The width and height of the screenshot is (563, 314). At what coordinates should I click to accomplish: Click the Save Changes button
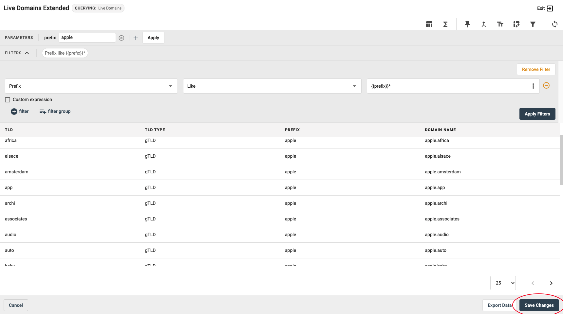[539, 305]
